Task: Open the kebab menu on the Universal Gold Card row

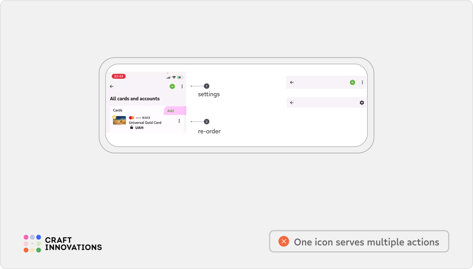Action: [179, 121]
